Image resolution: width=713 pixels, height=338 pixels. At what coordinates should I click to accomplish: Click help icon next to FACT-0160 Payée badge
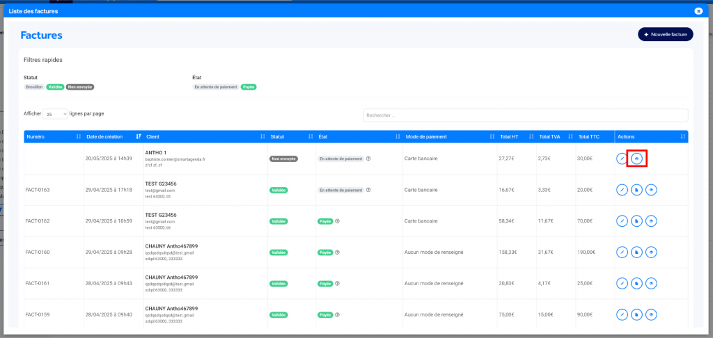click(338, 252)
